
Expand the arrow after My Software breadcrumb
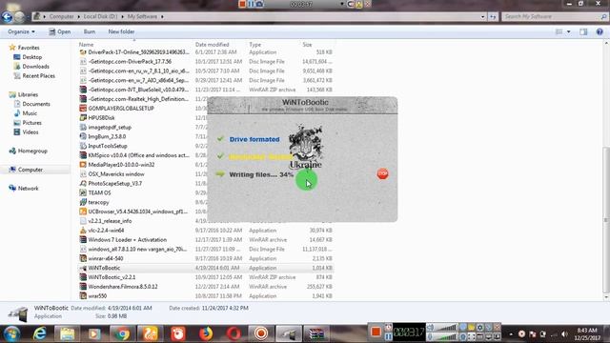pyautogui.click(x=162, y=16)
